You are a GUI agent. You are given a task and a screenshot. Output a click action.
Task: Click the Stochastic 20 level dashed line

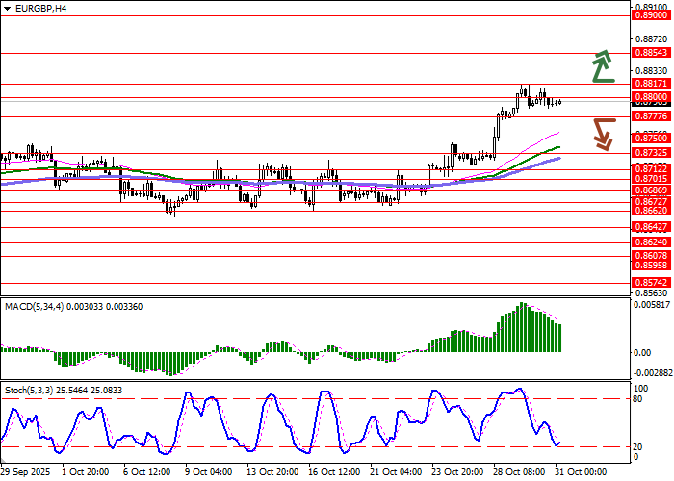[x=289, y=446]
